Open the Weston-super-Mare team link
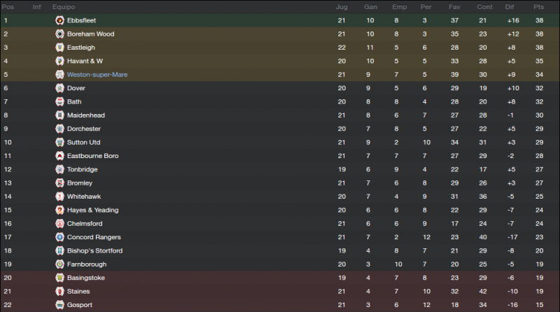Image resolution: width=560 pixels, height=312 pixels. (97, 75)
